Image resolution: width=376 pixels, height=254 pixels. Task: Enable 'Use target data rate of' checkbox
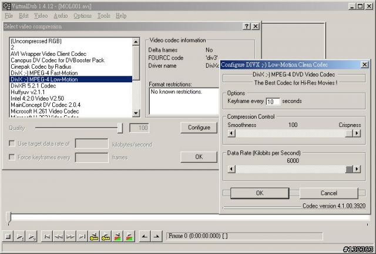(x=12, y=143)
